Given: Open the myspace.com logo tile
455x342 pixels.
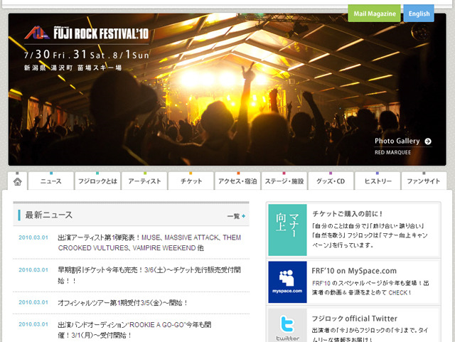Looking at the screenshot, I should coord(287,282).
